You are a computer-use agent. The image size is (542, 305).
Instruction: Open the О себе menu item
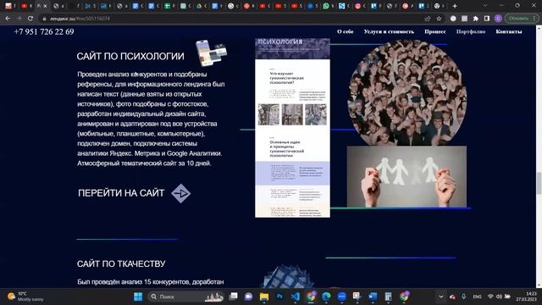click(345, 31)
